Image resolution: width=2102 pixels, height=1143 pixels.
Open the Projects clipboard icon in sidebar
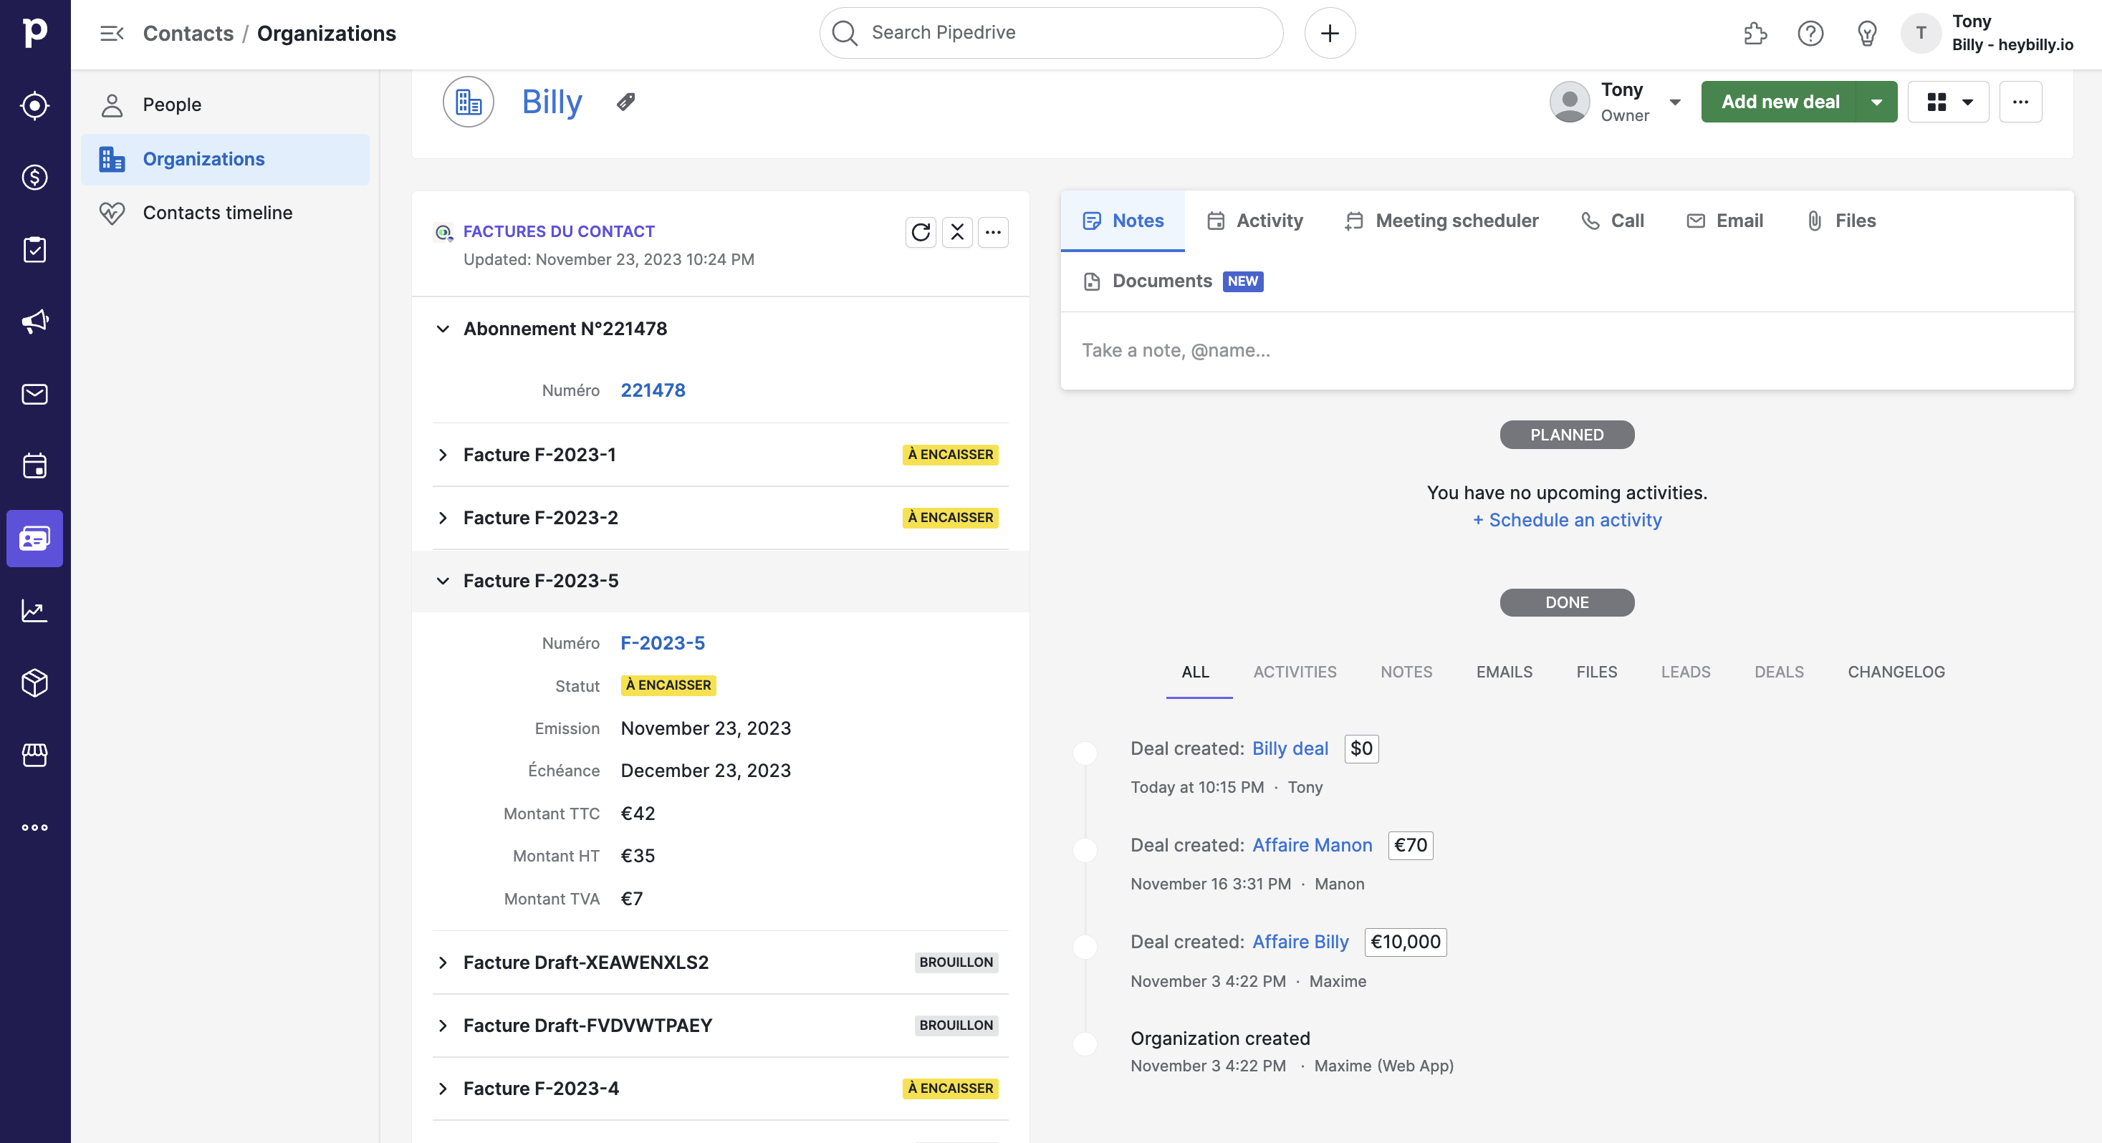click(35, 250)
